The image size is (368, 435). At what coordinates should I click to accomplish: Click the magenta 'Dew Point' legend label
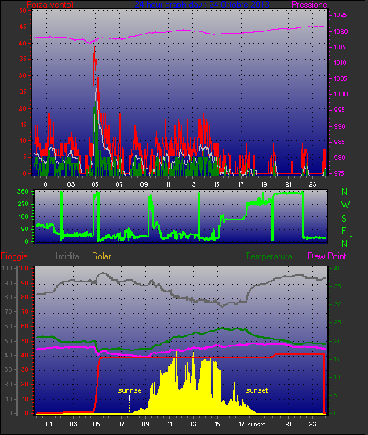(x=327, y=256)
